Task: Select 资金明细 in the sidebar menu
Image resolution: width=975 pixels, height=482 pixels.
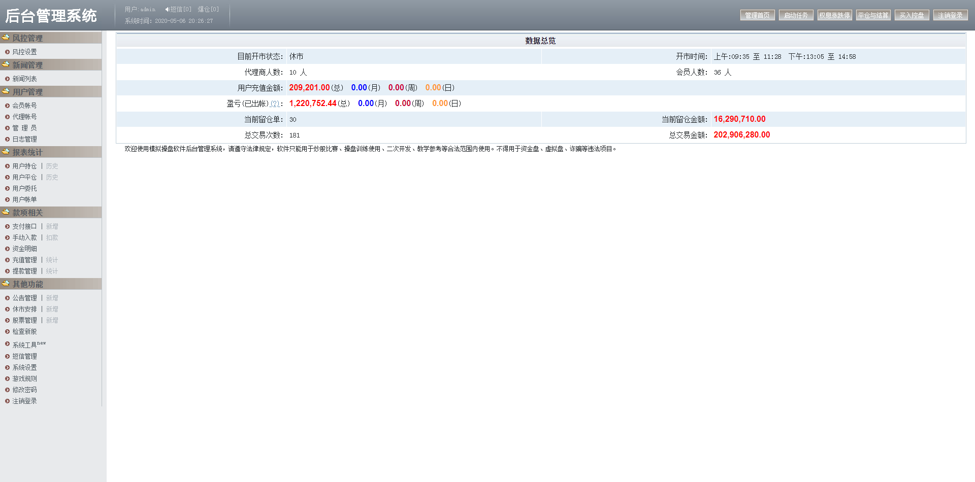Action: pos(25,248)
